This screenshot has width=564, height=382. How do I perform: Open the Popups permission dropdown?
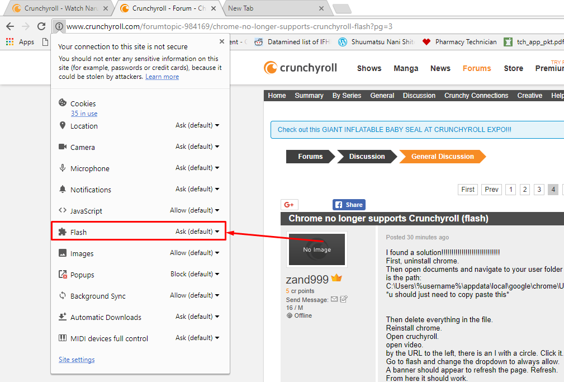(x=195, y=274)
